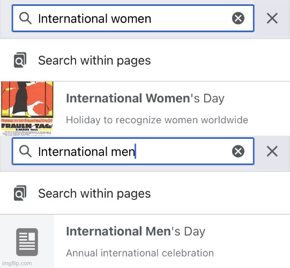Select the upper "Search within pages" option
Image resolution: width=290 pixels, height=268 pixels.
pos(145,60)
